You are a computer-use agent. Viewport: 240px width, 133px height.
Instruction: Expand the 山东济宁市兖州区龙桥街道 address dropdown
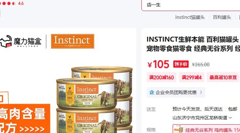[x=230, y=118]
